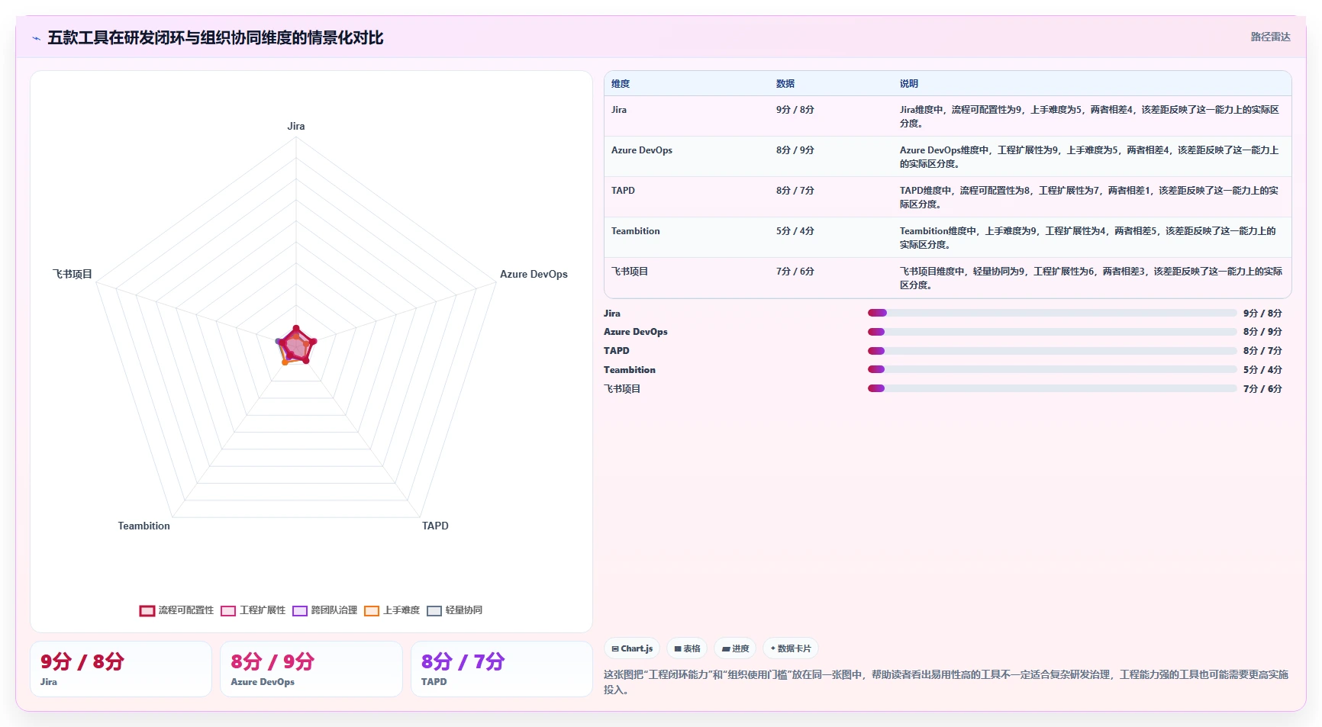Click the TAPD label in the progress list

click(617, 351)
